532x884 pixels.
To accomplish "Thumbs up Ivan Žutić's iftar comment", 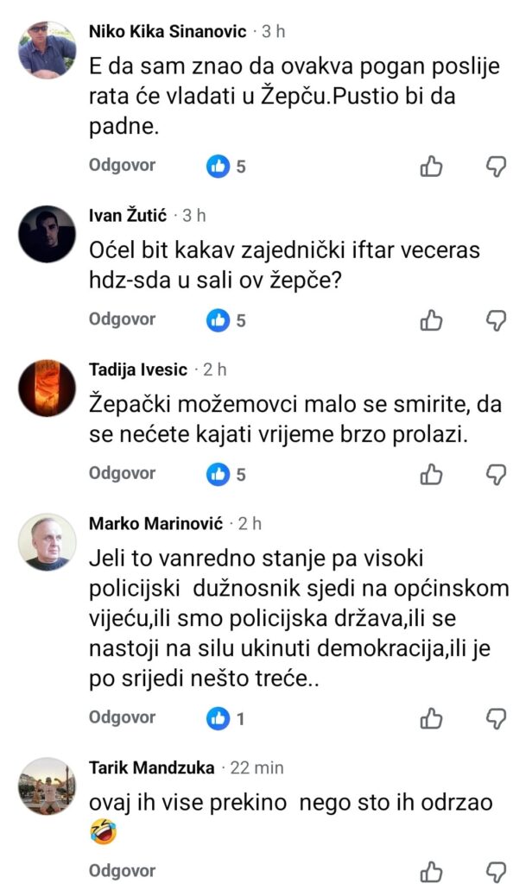I will point(431,320).
